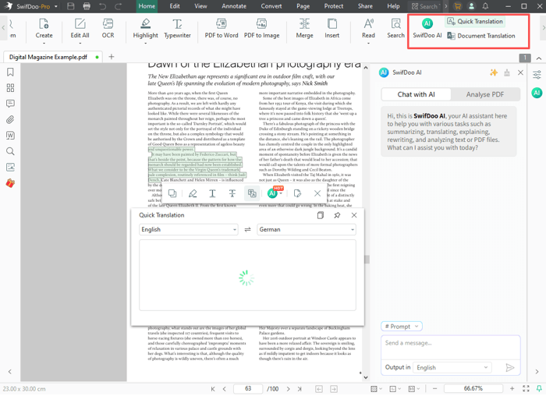Open the German target language dropdown
This screenshot has width=546, height=396.
pos(307,230)
